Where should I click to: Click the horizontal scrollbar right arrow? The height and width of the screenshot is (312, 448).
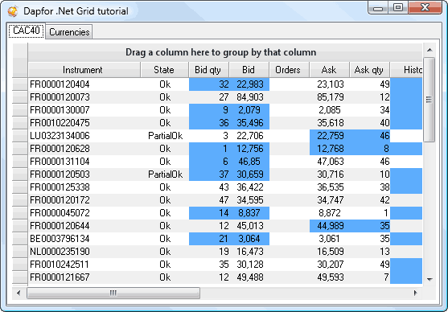point(416,293)
